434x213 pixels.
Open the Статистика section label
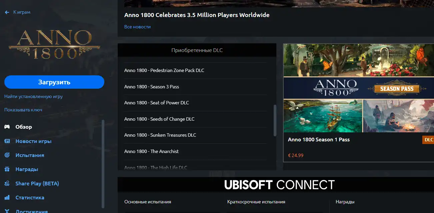click(x=30, y=198)
